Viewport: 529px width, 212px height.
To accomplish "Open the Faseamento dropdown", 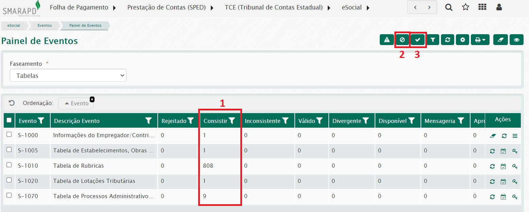I will pos(68,76).
